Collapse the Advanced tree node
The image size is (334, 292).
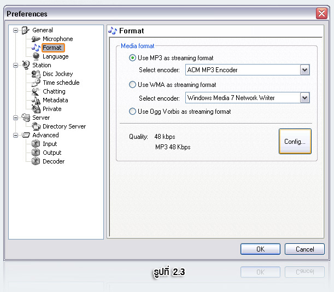tap(16, 135)
